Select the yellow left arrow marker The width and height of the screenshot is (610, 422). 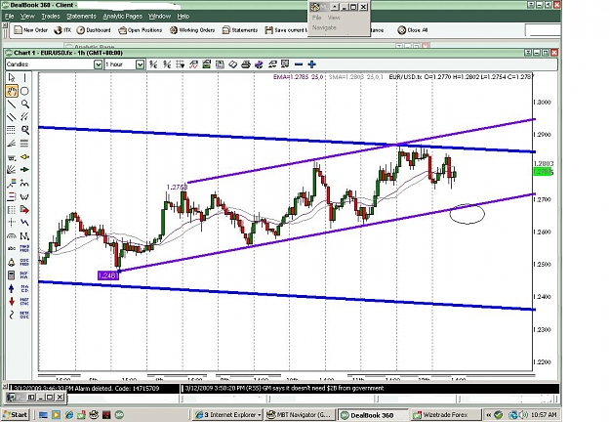point(24,157)
